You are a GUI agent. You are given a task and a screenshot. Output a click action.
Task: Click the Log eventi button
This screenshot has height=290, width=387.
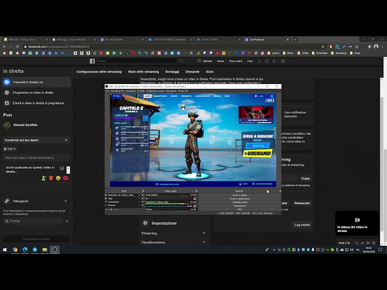tap(302, 225)
